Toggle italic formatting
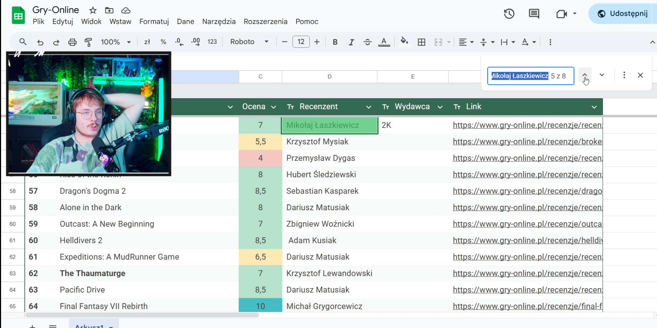Image resolution: width=657 pixels, height=328 pixels. (x=351, y=42)
